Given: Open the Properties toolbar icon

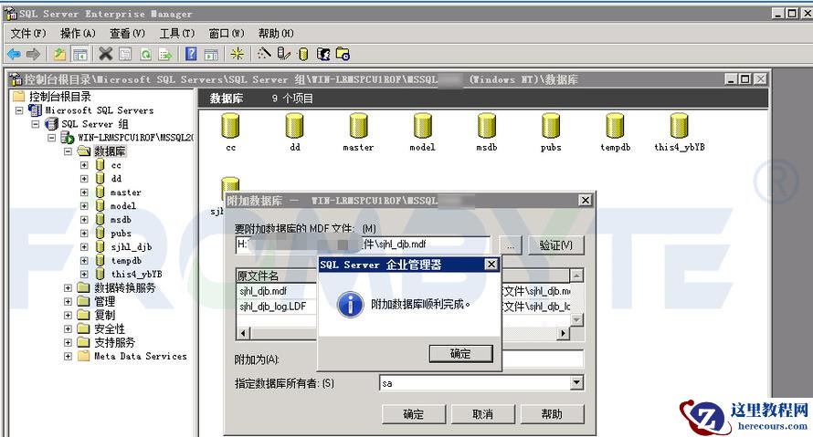Looking at the screenshot, I should (125, 54).
